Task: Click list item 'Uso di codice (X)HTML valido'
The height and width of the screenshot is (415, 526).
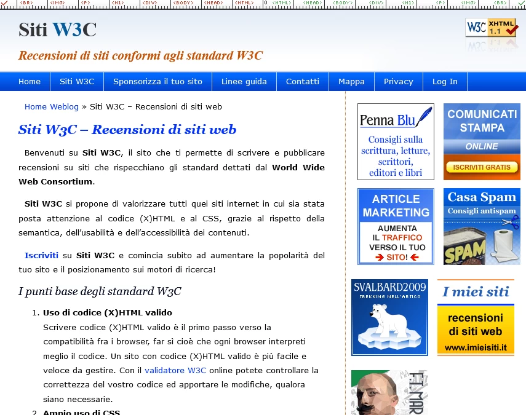Action: tap(107, 312)
